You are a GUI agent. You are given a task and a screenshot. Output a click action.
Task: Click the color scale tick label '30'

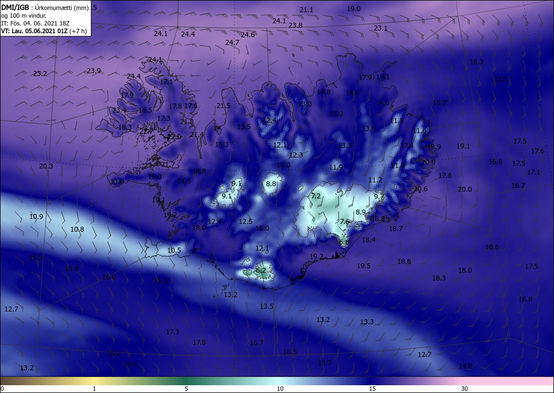click(x=464, y=389)
